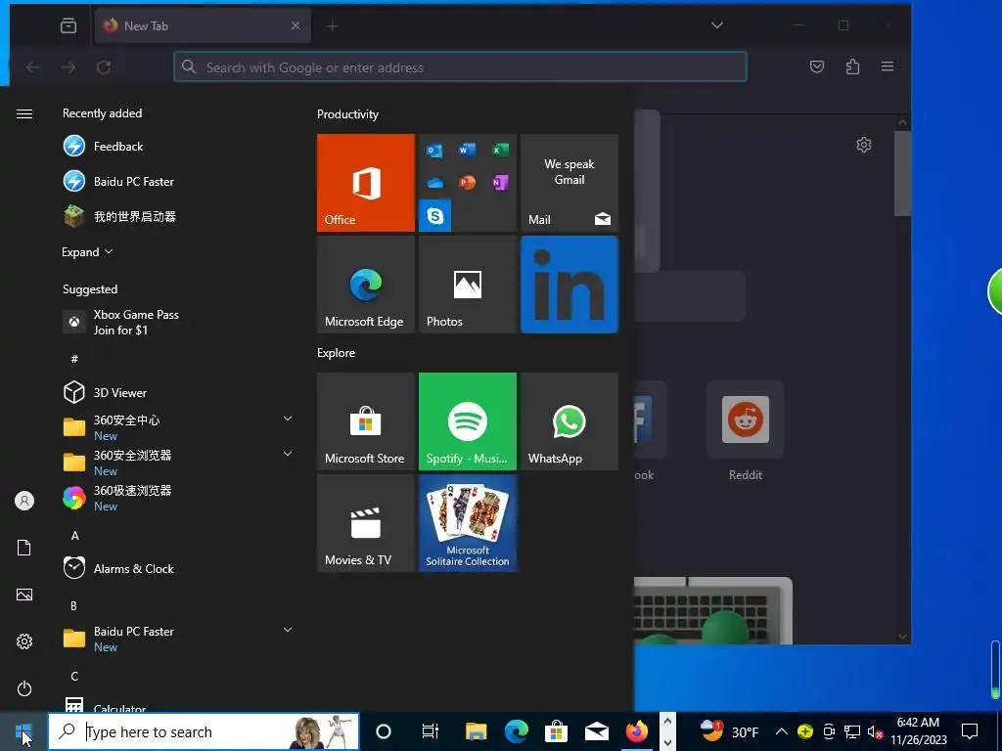Launch Microsoft Solitaire Collection tile
The width and height of the screenshot is (1002, 751).
point(468,523)
